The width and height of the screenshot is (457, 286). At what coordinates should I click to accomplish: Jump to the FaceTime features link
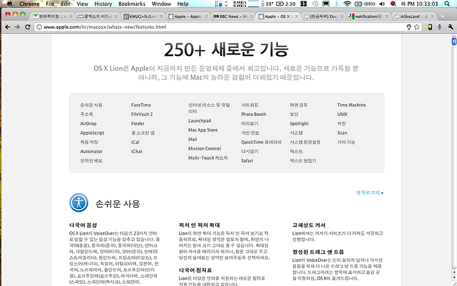tap(141, 105)
